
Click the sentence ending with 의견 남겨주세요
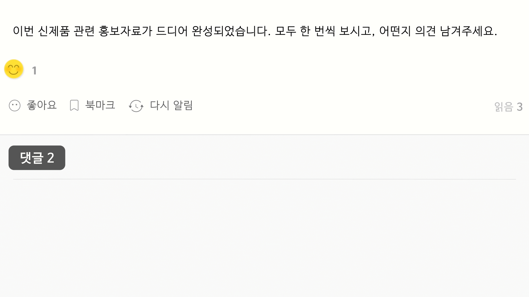[386, 31]
